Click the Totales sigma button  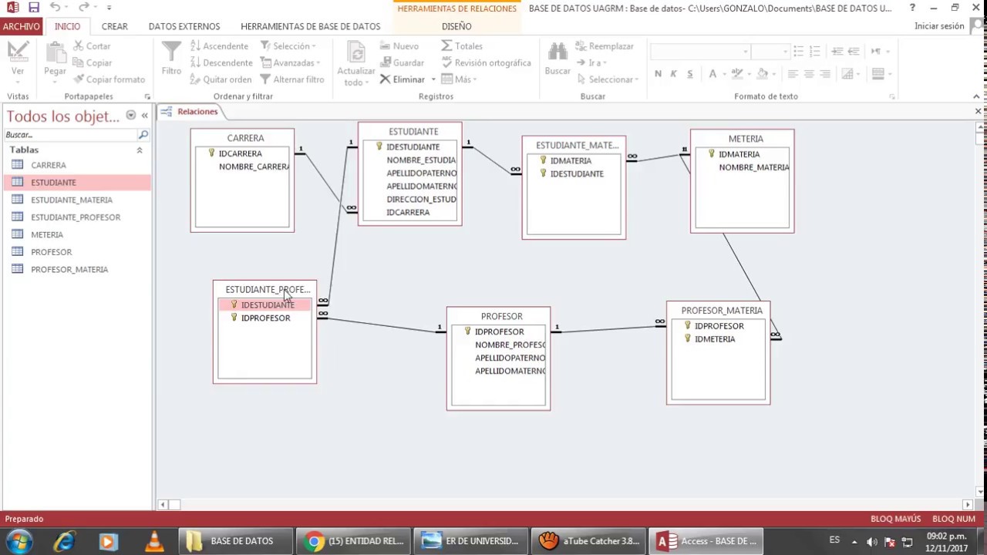click(x=461, y=46)
